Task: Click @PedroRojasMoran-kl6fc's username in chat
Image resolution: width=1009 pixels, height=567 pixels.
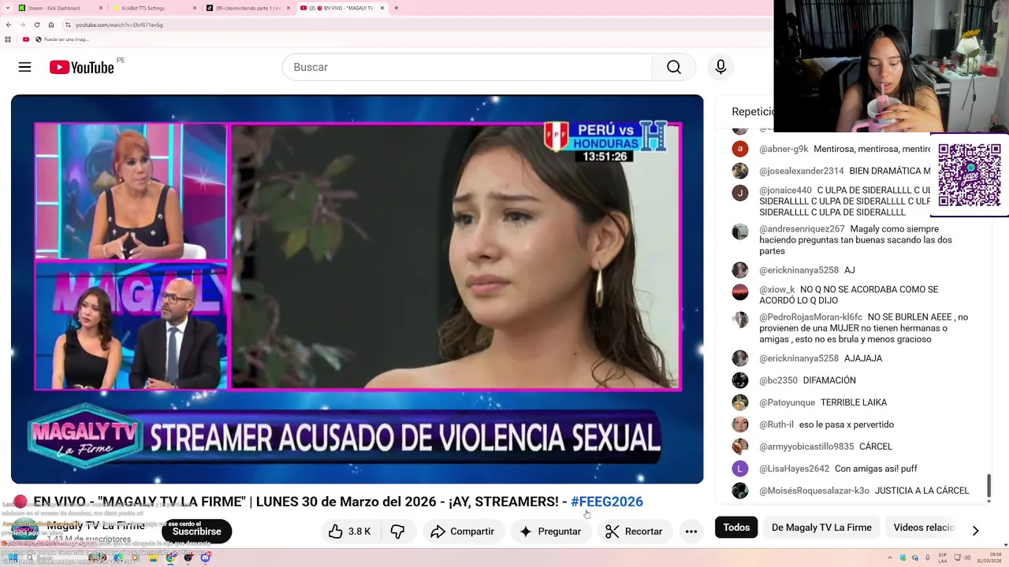Action: 810,317
